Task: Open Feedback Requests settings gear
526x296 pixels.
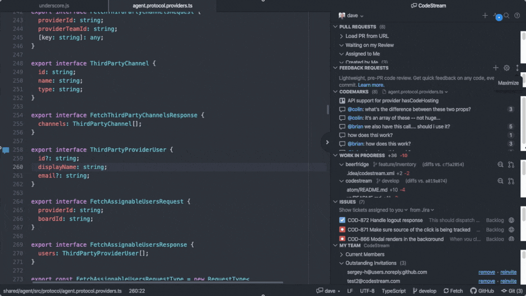Action: [x=506, y=68]
